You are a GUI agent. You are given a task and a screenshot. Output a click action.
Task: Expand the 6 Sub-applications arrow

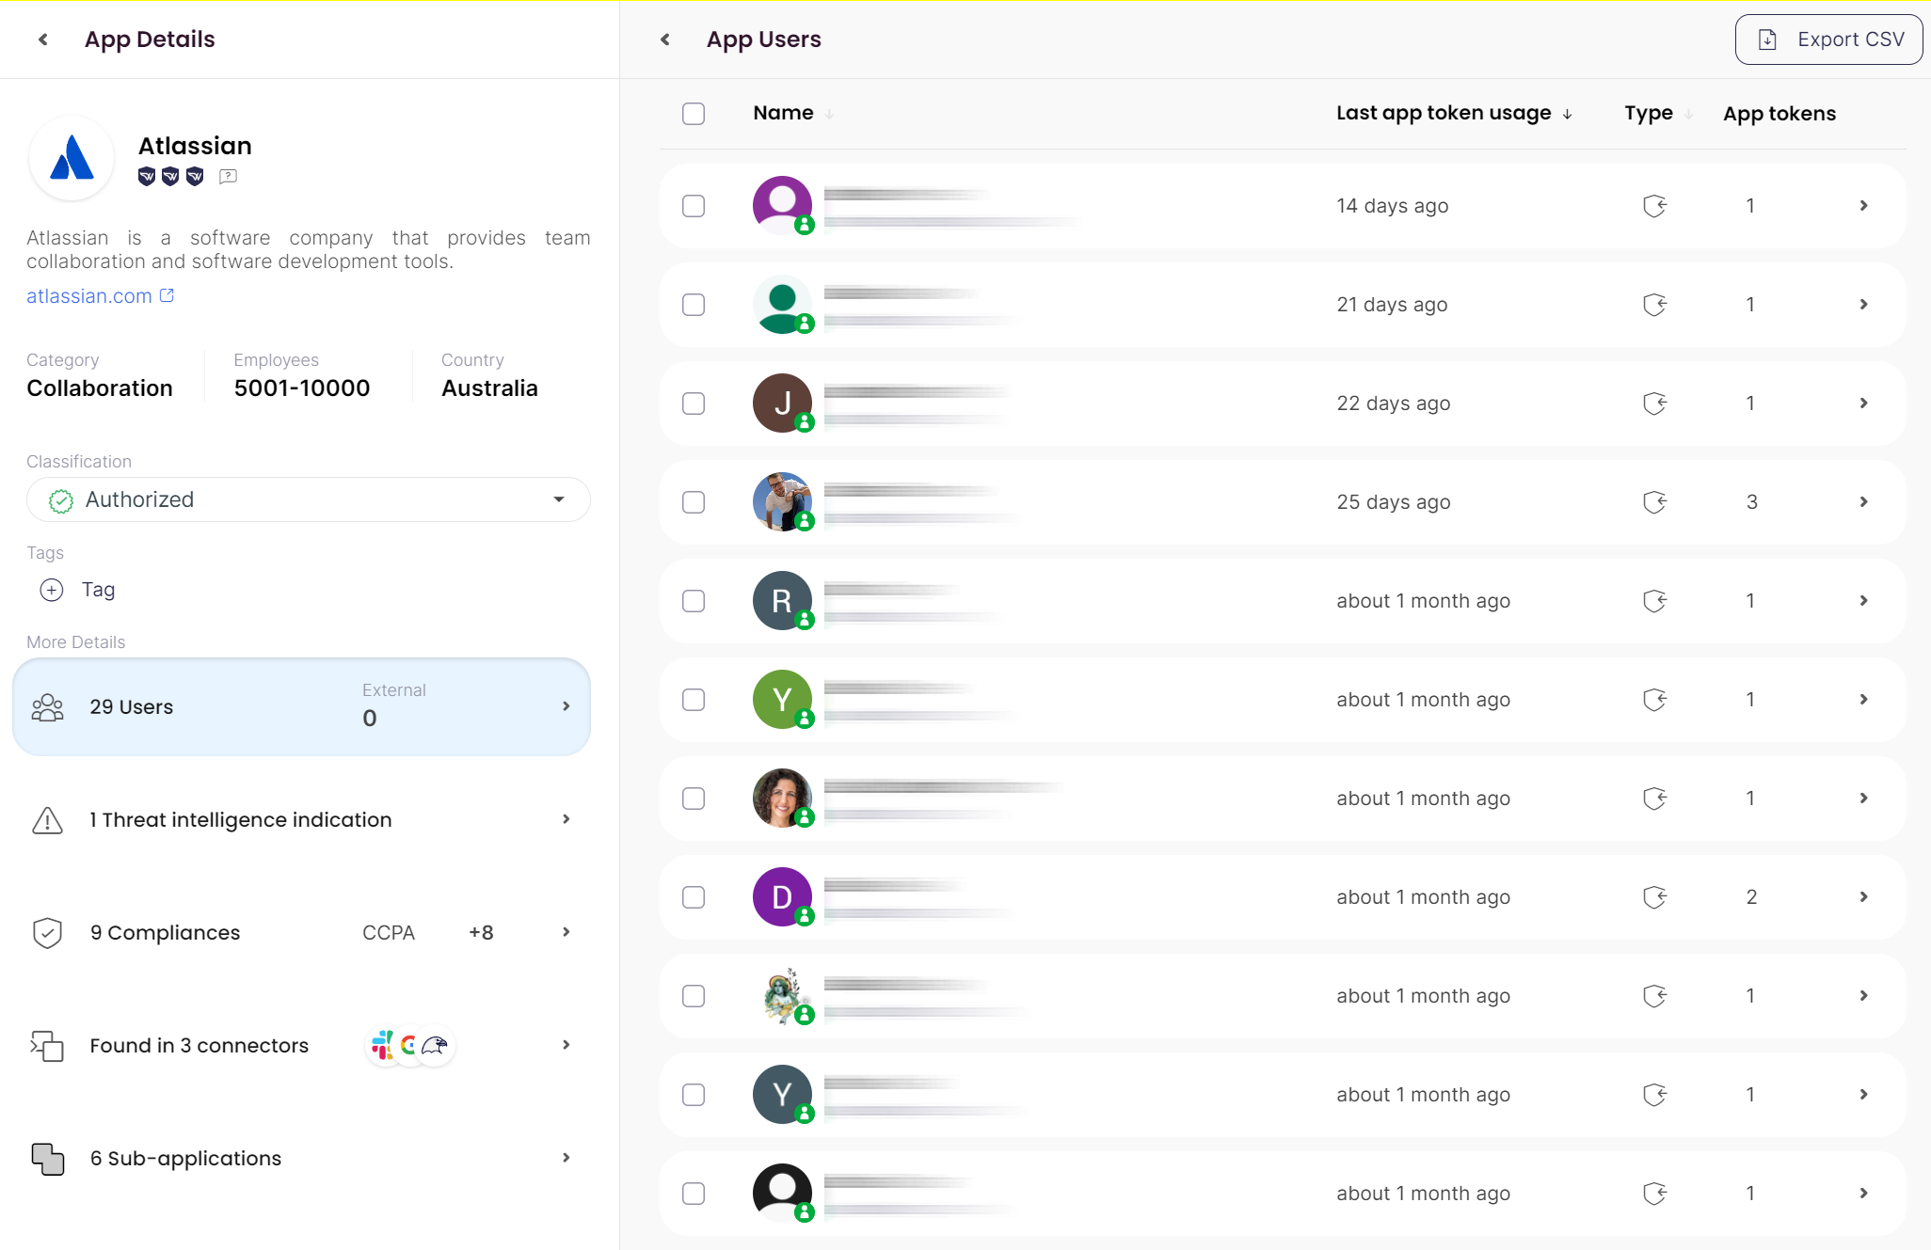[x=567, y=1158]
